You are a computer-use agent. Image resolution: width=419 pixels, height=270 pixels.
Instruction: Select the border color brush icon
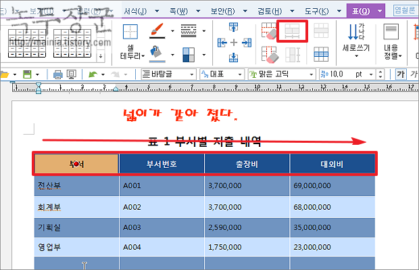tap(157, 30)
